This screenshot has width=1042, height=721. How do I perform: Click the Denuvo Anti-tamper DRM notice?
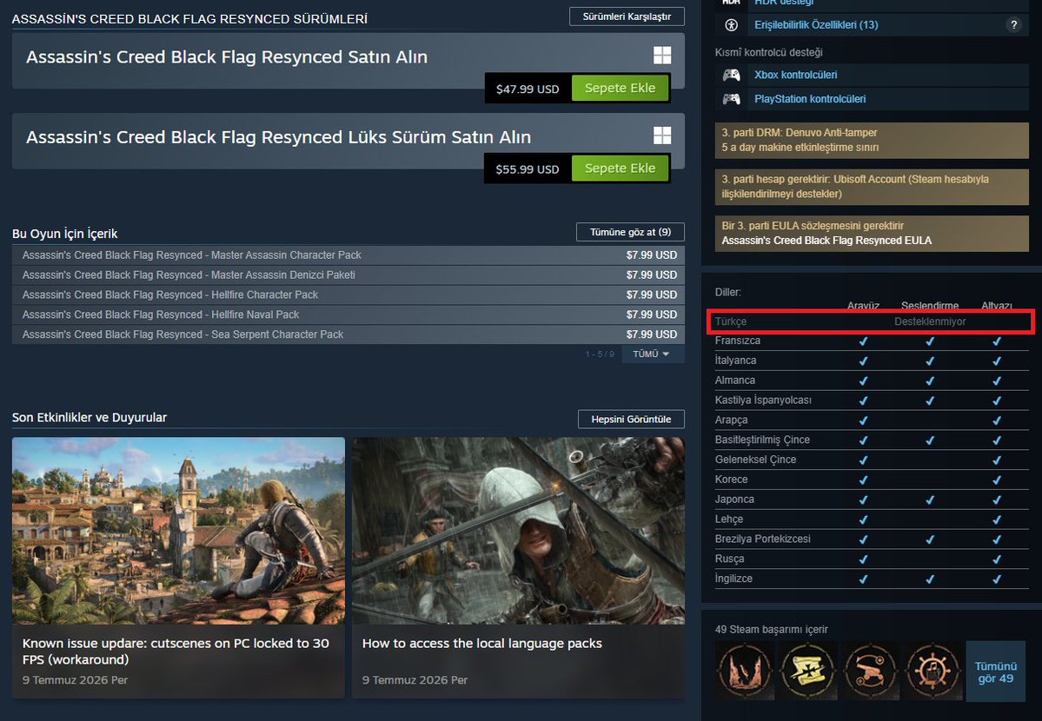tap(871, 140)
